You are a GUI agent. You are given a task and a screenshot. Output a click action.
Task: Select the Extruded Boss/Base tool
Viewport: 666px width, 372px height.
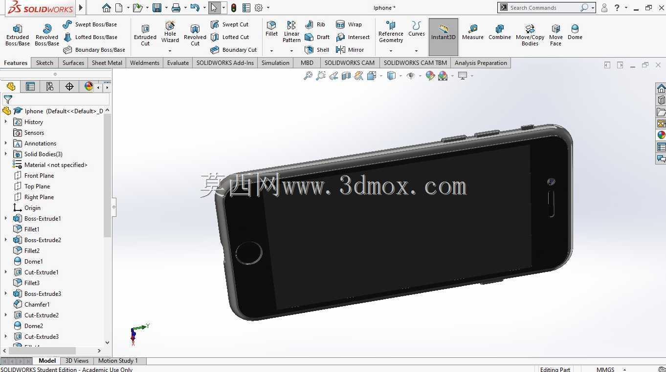tap(18, 35)
